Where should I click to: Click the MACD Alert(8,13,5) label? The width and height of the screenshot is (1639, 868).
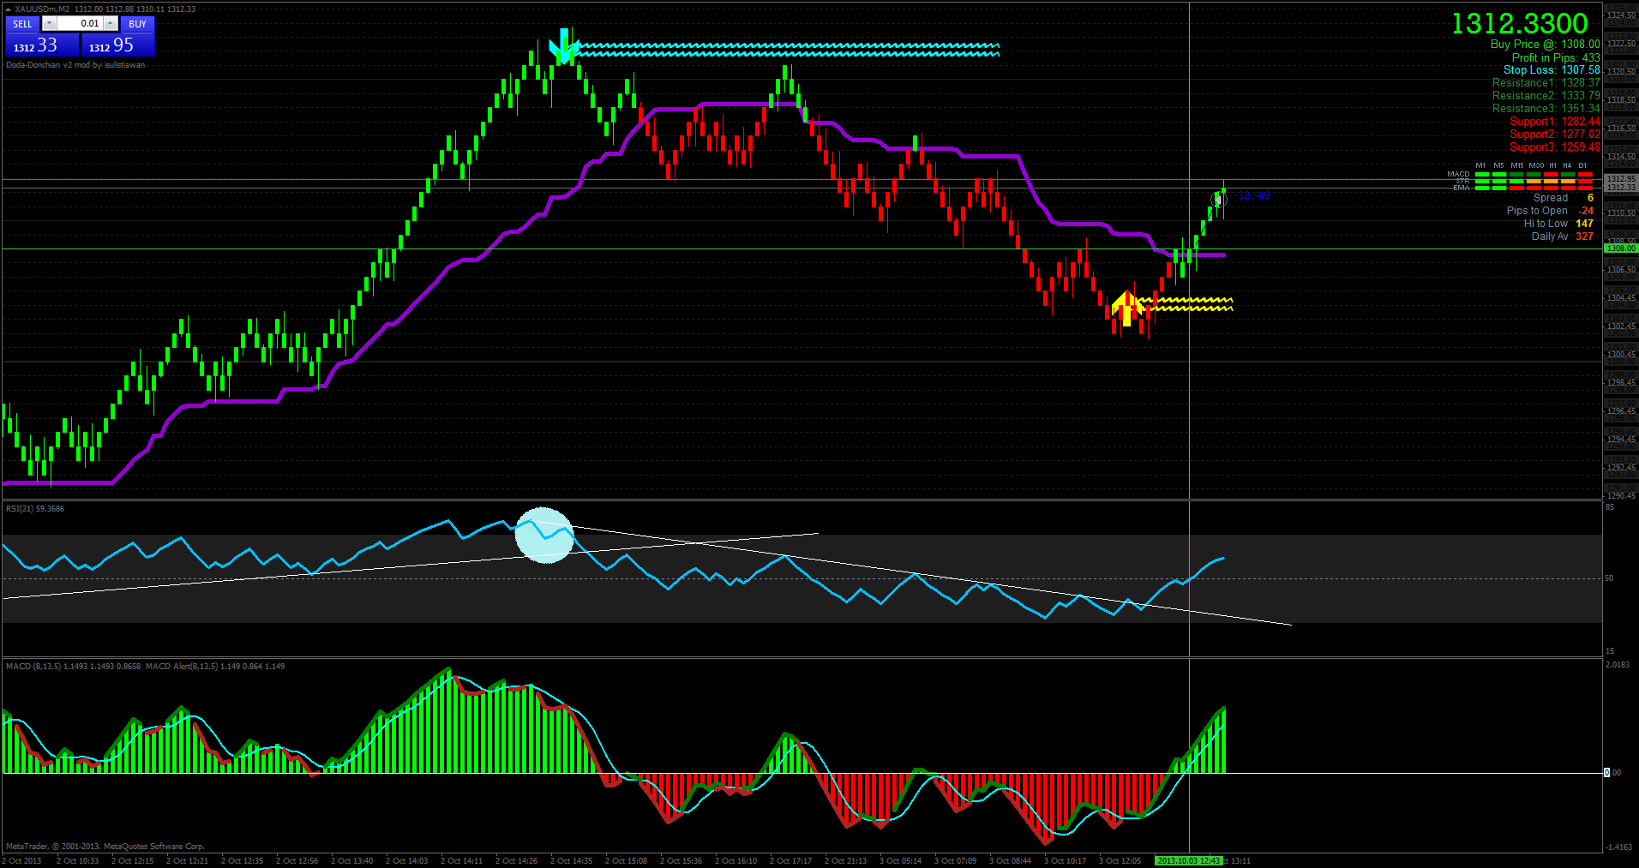tap(215, 667)
